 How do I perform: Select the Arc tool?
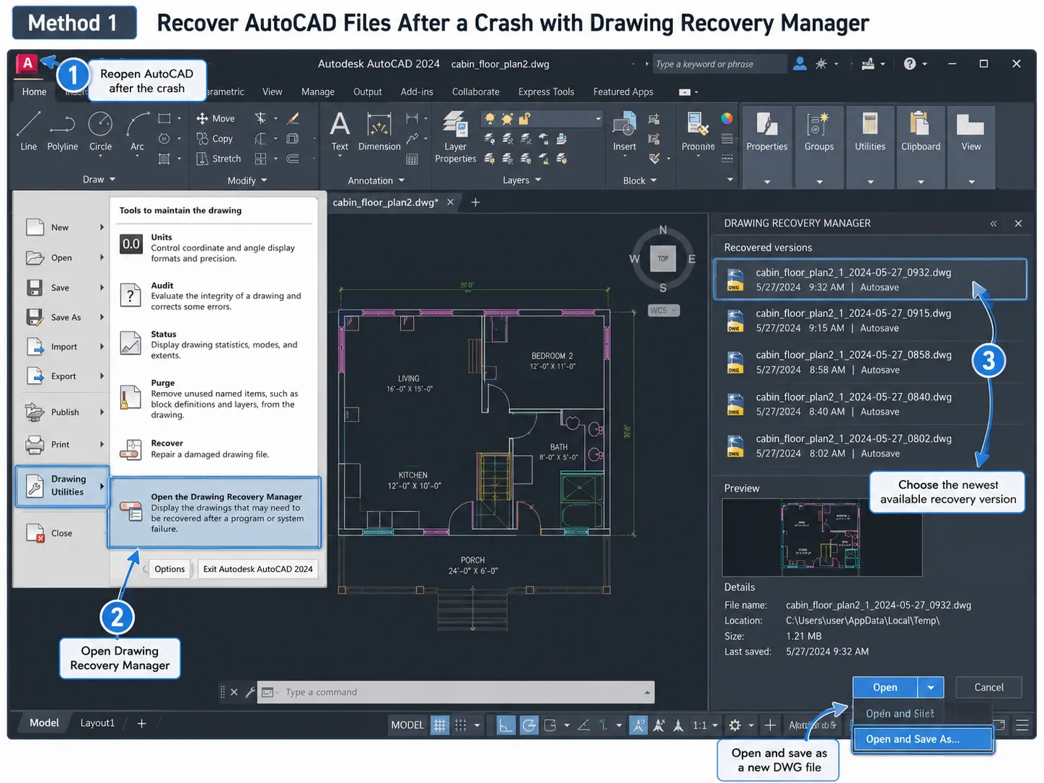pos(137,130)
